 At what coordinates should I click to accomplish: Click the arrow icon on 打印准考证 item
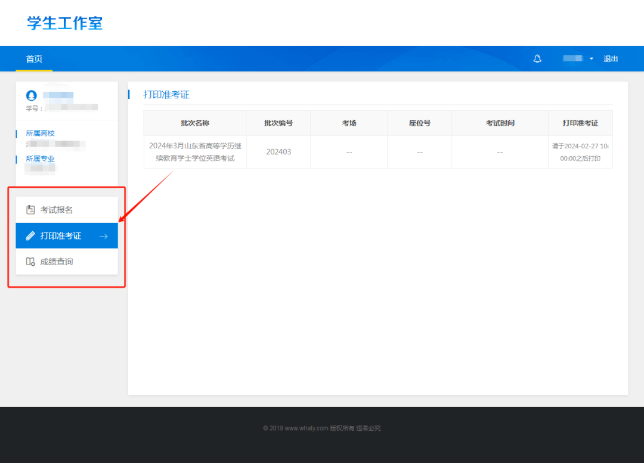[104, 236]
